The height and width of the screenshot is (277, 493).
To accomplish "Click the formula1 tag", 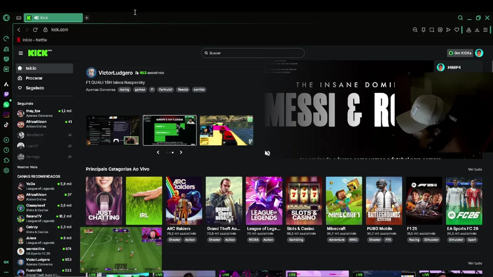I will [166, 90].
